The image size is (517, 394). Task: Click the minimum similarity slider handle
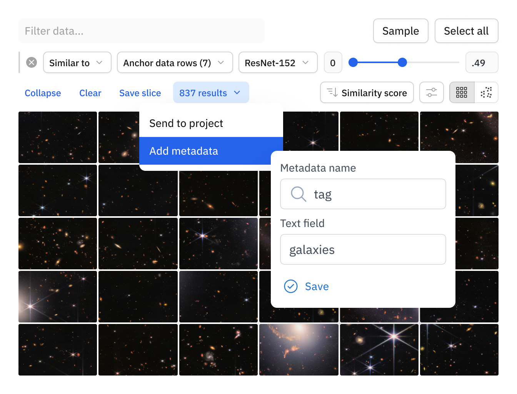[353, 62]
